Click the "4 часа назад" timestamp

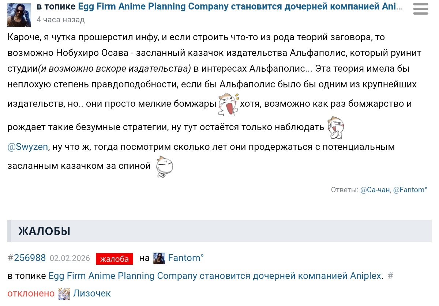click(x=60, y=20)
